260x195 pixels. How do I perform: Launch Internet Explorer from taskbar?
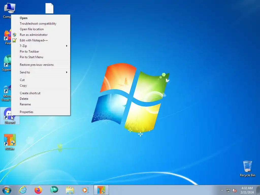23,190
